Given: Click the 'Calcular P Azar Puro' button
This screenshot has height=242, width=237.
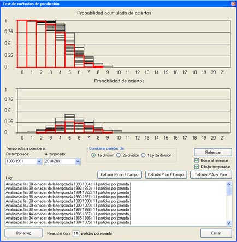Looking at the screenshot, I should point(211,174).
